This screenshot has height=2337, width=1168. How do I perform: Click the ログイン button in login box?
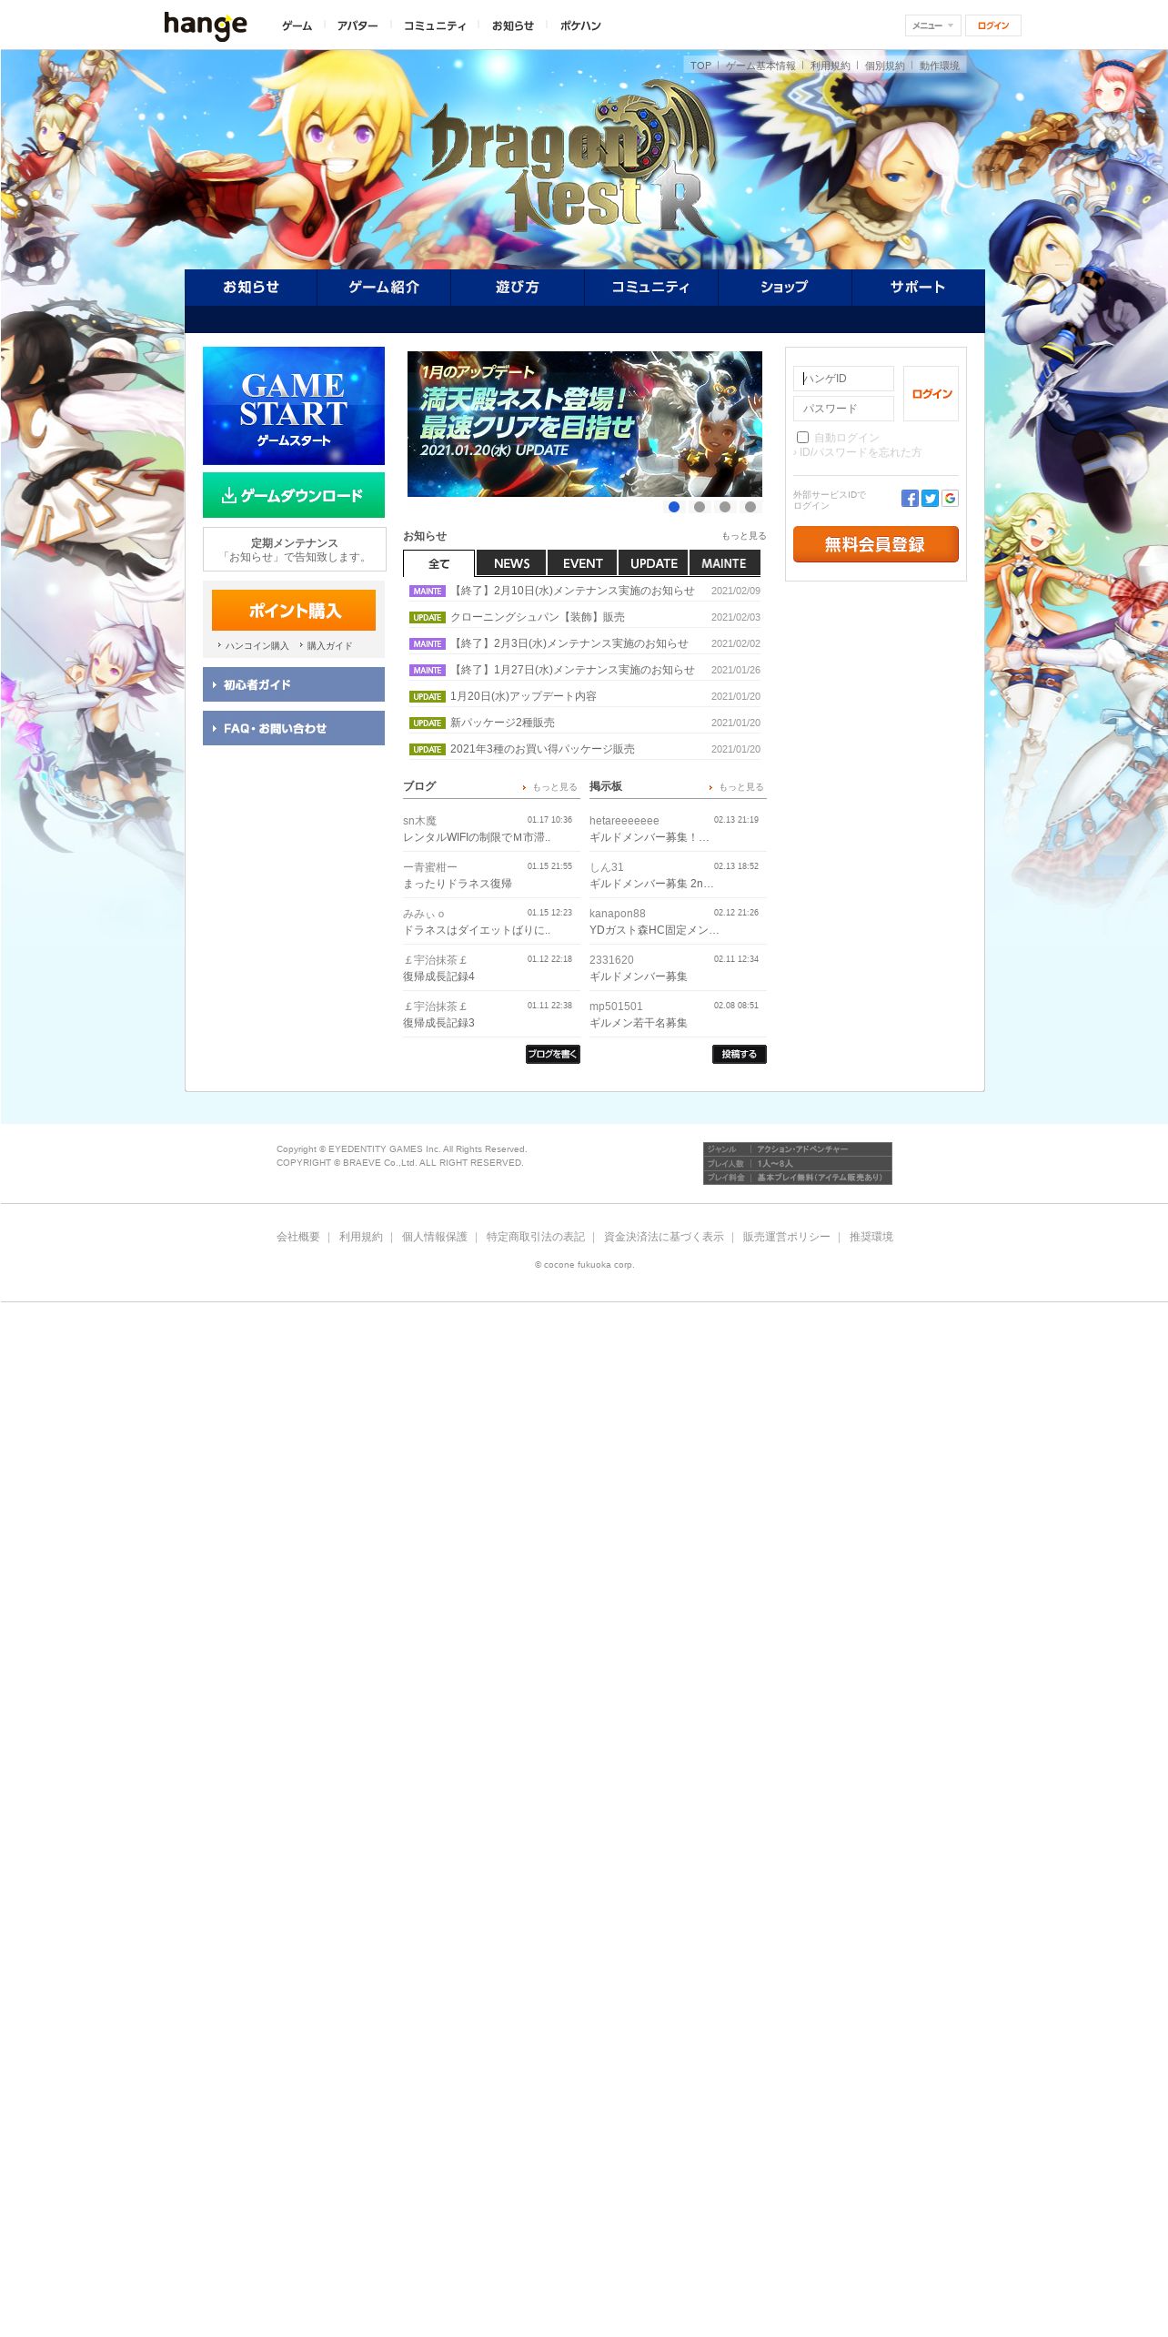coord(931,393)
